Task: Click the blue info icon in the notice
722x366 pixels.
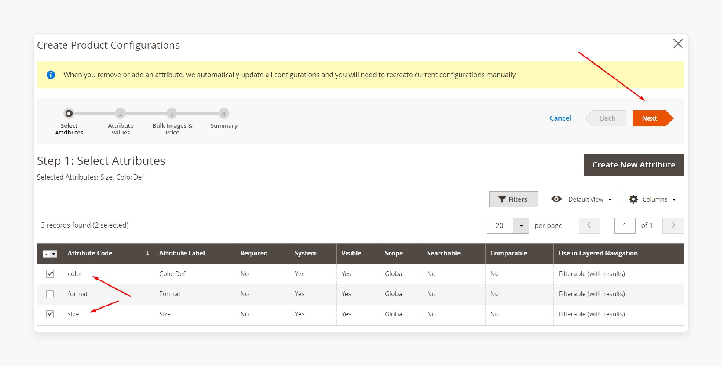Action: 51,75
